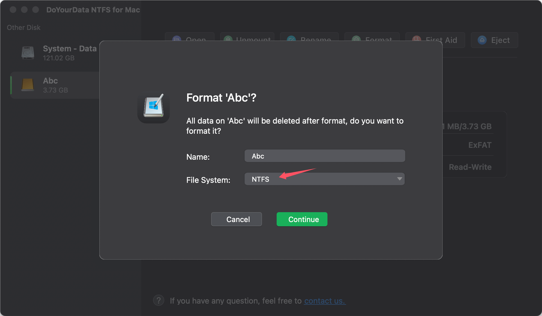Click inside the Name text field

pyautogui.click(x=324, y=156)
